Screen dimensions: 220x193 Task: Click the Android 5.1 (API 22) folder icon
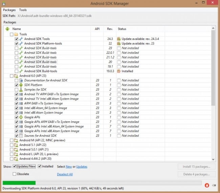tap(16, 145)
